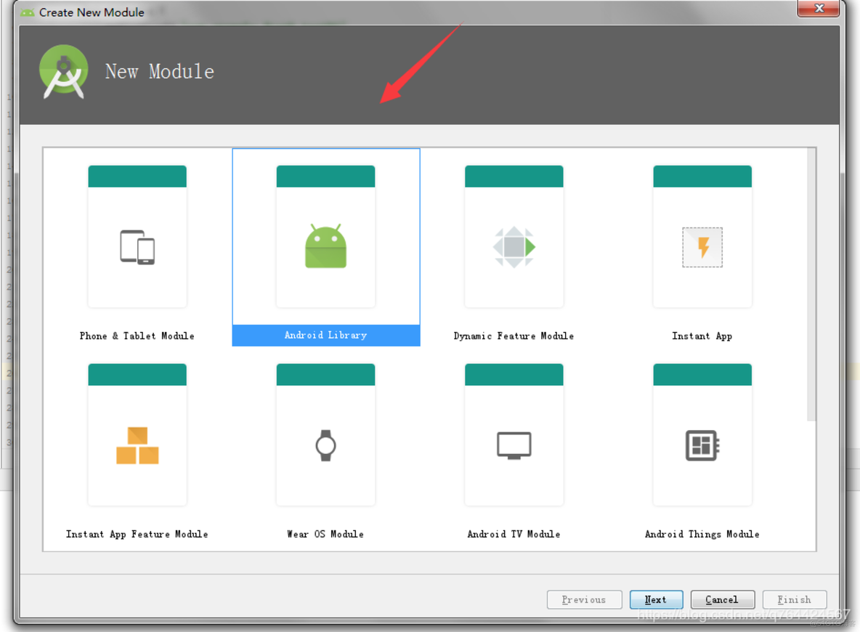Click the "Android TV Module" label
The height and width of the screenshot is (632, 860).
coord(514,535)
